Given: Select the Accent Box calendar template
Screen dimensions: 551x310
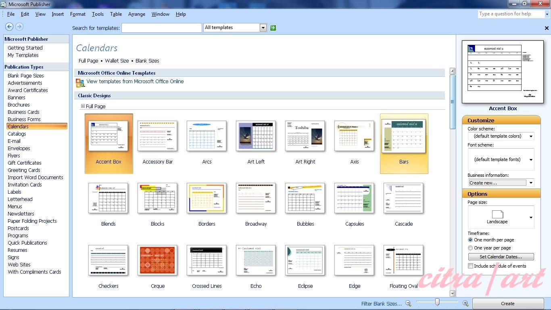Looking at the screenshot, I should (109, 143).
